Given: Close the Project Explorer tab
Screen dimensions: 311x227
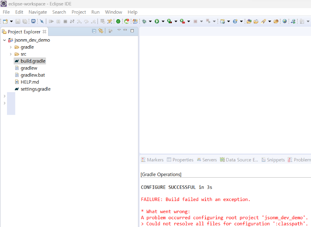Looking at the screenshot, I should tap(44, 31).
